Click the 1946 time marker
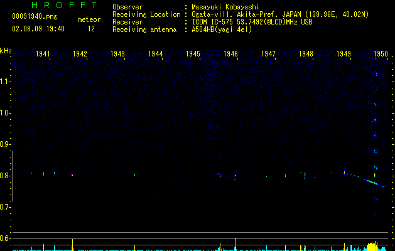The height and width of the screenshot is (251, 395). (230, 53)
